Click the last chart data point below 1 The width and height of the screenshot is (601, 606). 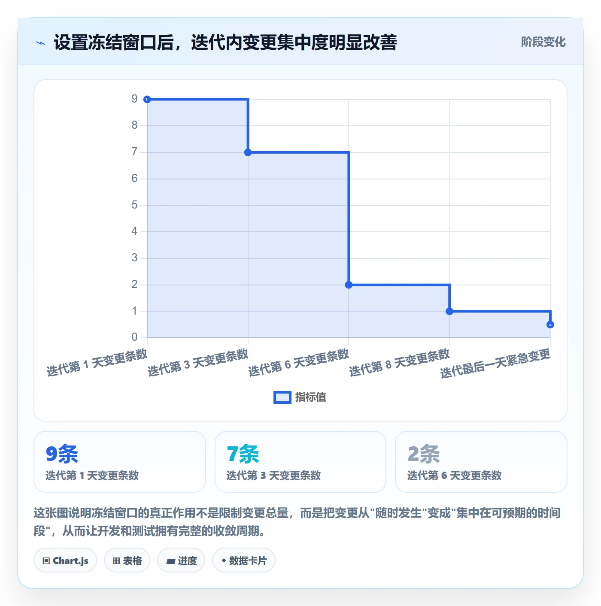coord(550,325)
